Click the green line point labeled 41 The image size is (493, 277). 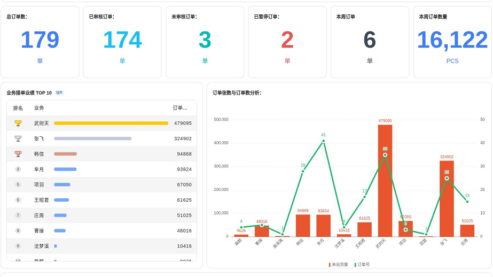tap(323, 141)
